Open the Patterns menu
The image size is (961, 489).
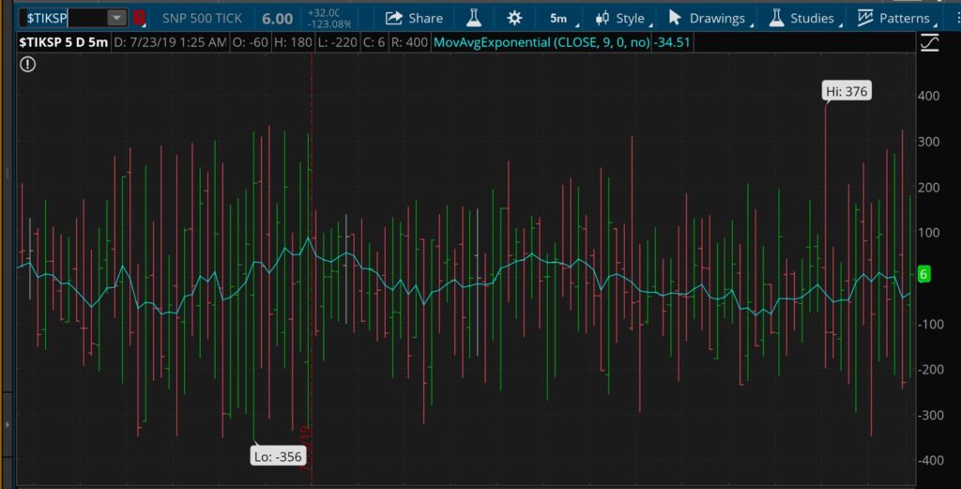894,18
